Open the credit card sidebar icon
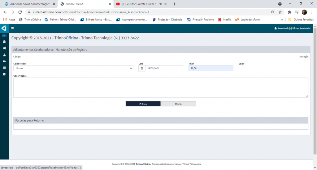Image resolution: width=317 pixels, height=170 pixels. tap(4, 68)
